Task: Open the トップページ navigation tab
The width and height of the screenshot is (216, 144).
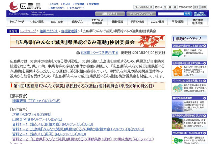Action: [x=17, y=22]
